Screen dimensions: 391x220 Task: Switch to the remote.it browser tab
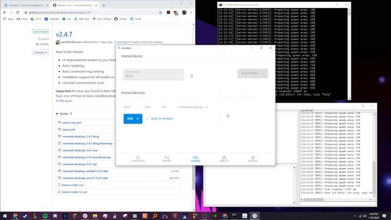tap(26, 5)
